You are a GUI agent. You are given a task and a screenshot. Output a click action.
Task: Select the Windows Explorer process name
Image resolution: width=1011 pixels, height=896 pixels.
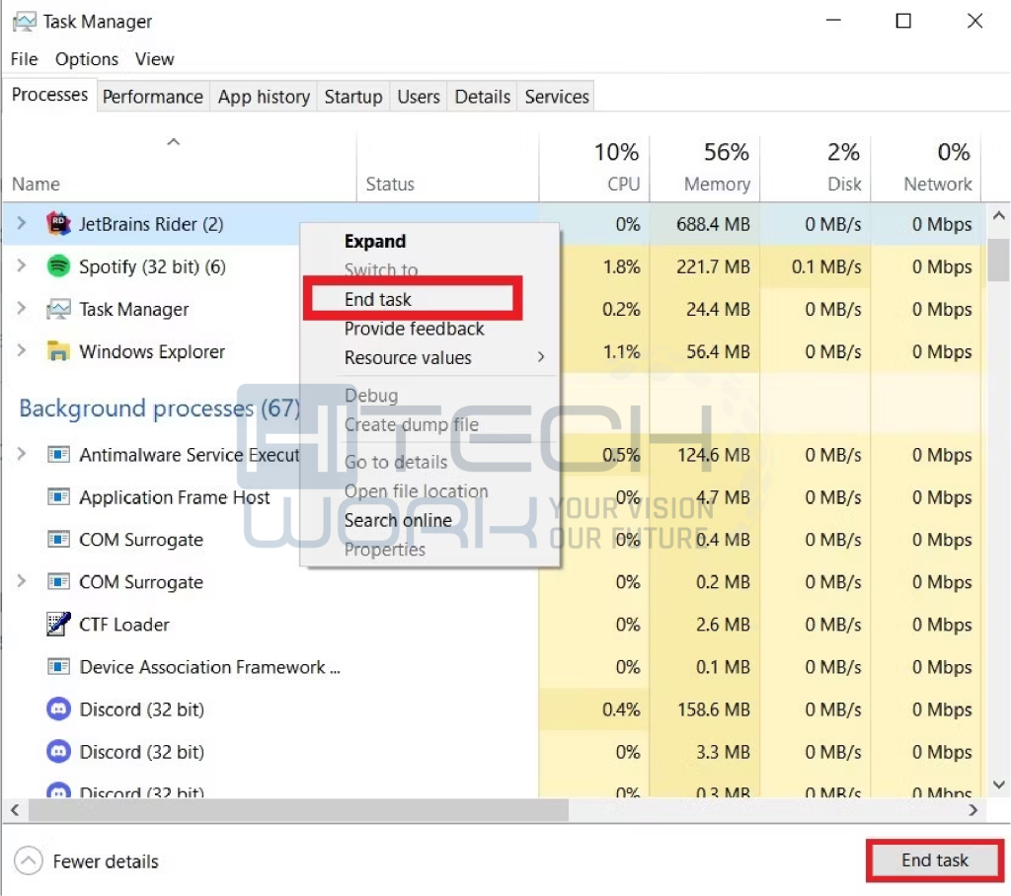click(151, 352)
